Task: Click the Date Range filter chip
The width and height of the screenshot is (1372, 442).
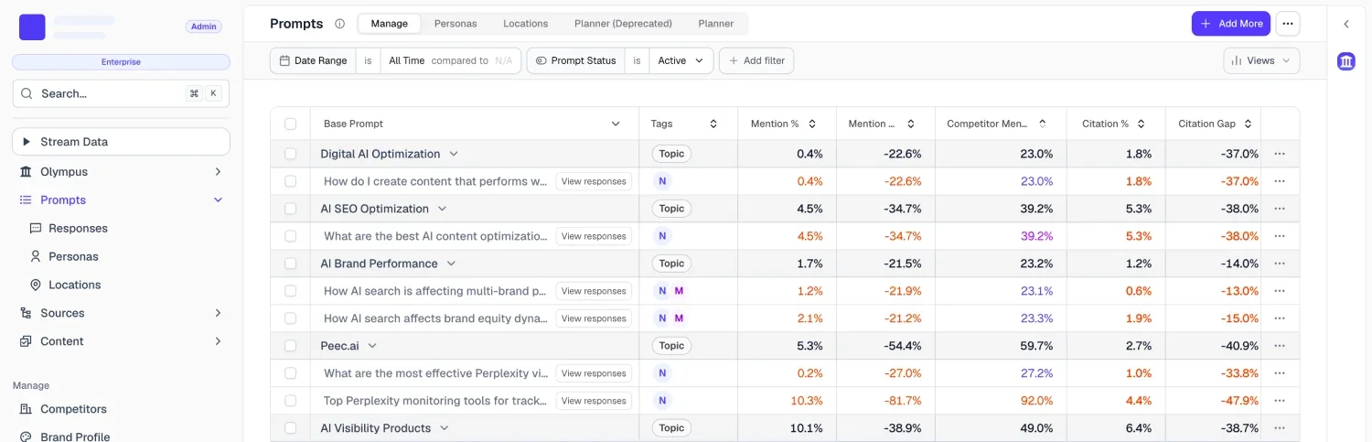Action: point(314,60)
